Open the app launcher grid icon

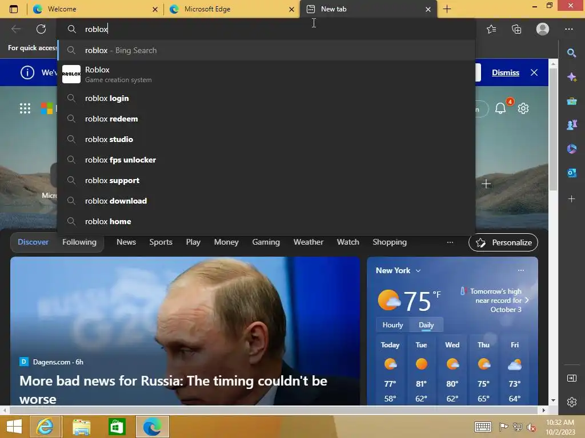[25, 108]
